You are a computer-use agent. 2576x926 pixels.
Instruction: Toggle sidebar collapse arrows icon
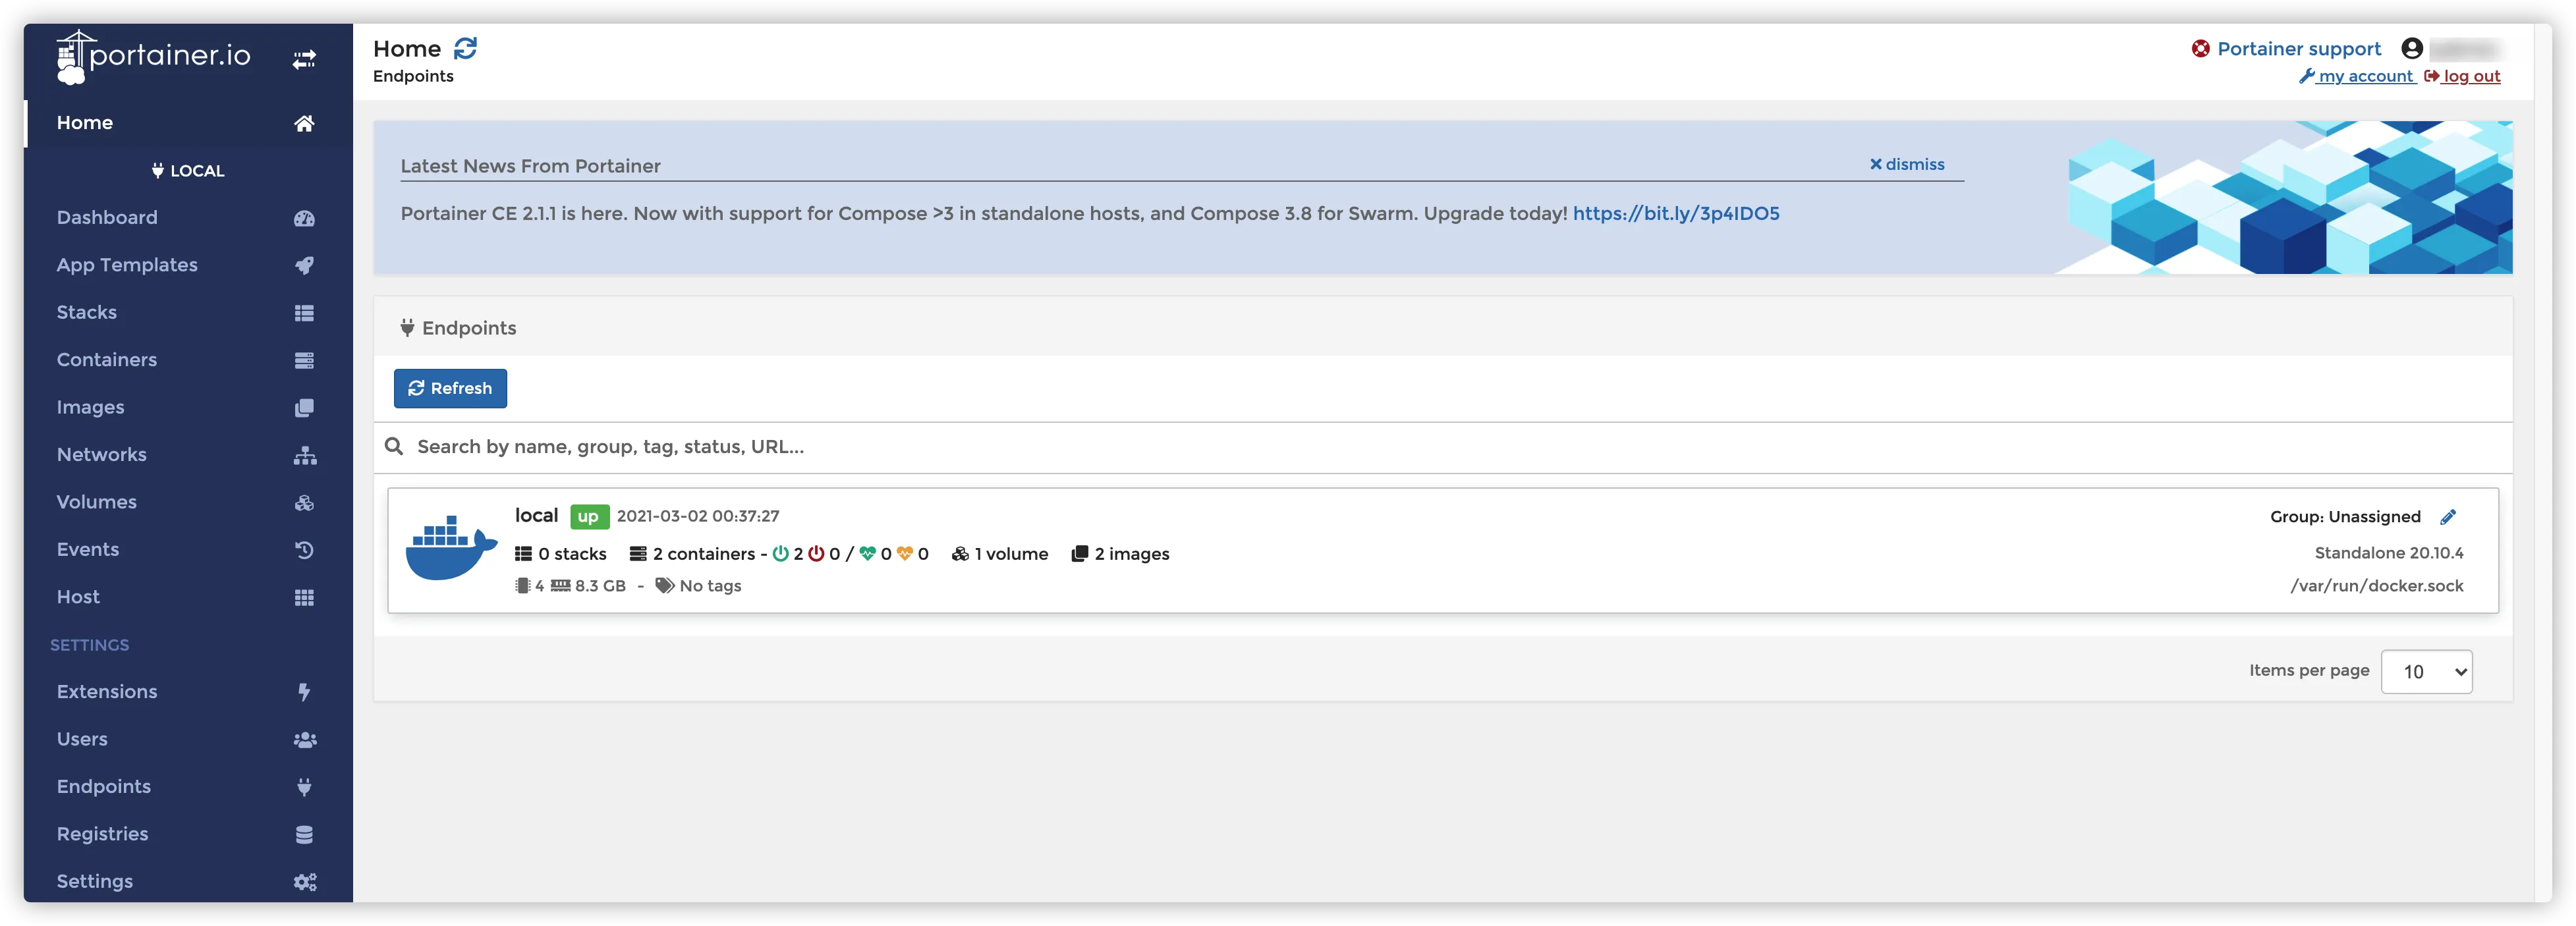304,60
